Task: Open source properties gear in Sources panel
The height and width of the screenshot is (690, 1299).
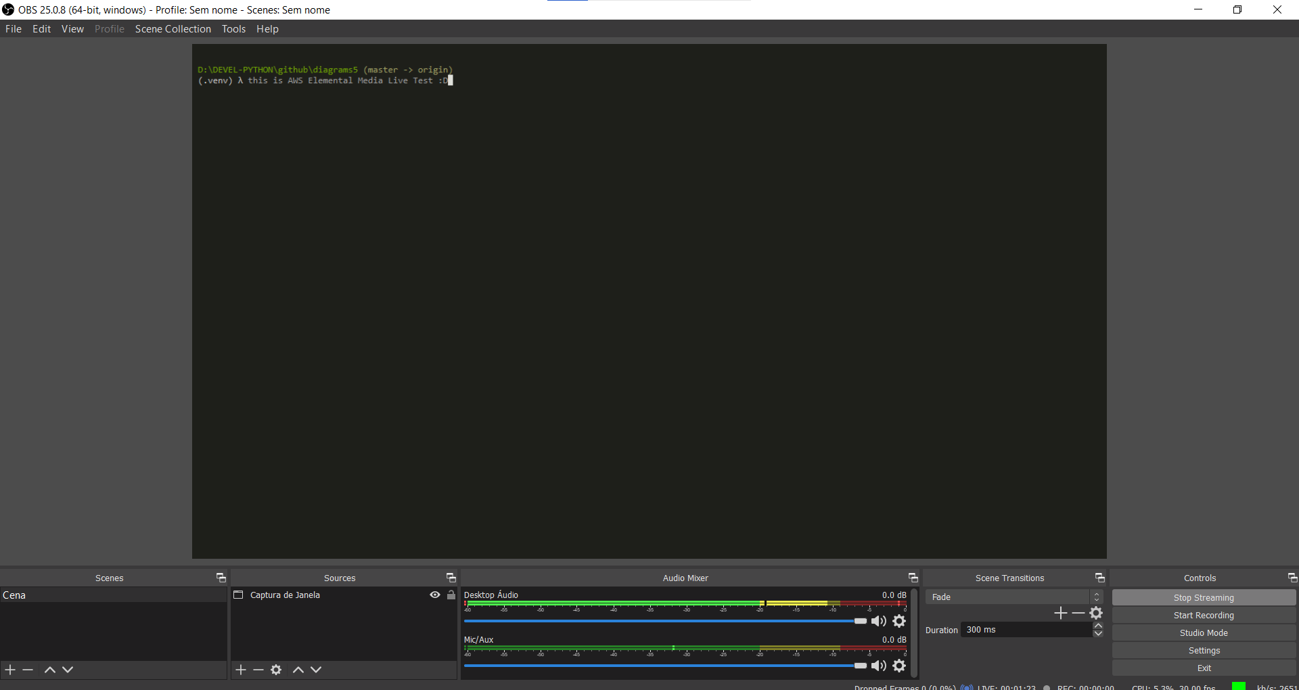Action: pyautogui.click(x=276, y=670)
